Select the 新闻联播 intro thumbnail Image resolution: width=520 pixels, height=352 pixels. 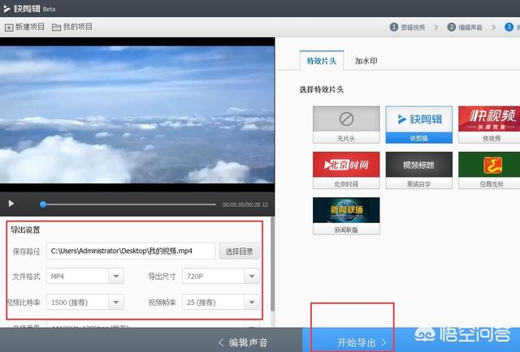tap(346, 216)
